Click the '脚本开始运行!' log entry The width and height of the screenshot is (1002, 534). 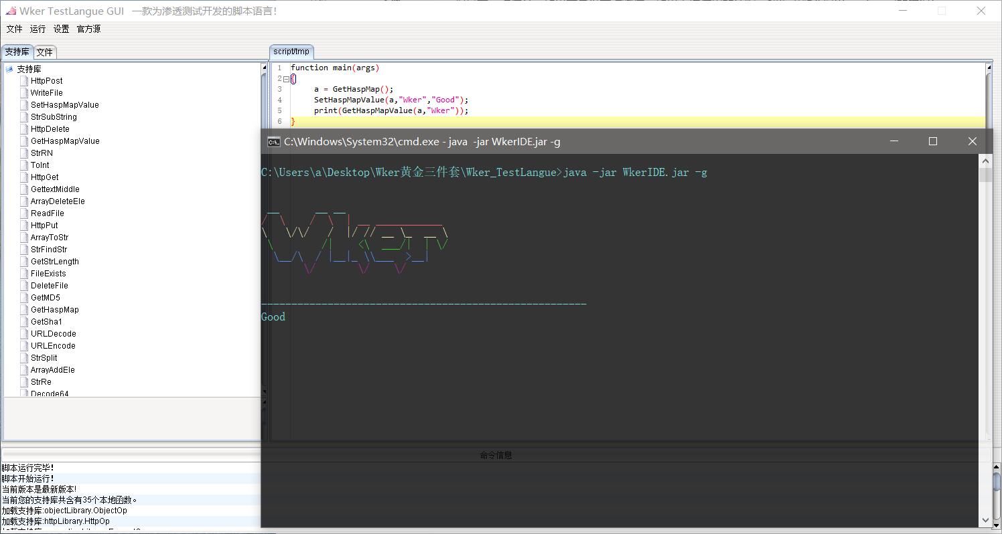point(28,478)
